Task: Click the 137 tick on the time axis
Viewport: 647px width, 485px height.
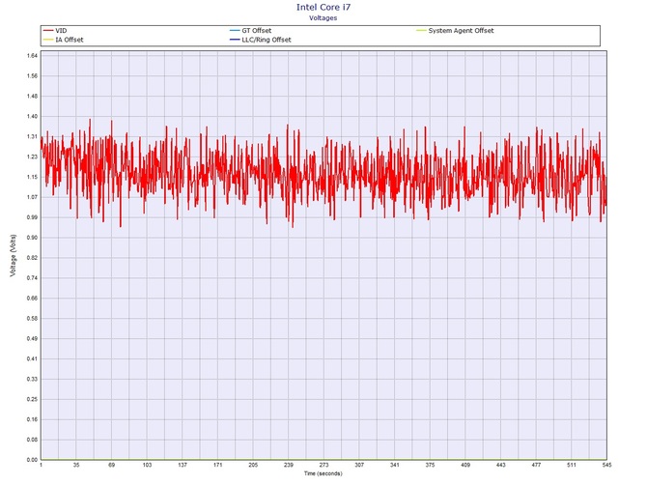Action: coord(183,465)
